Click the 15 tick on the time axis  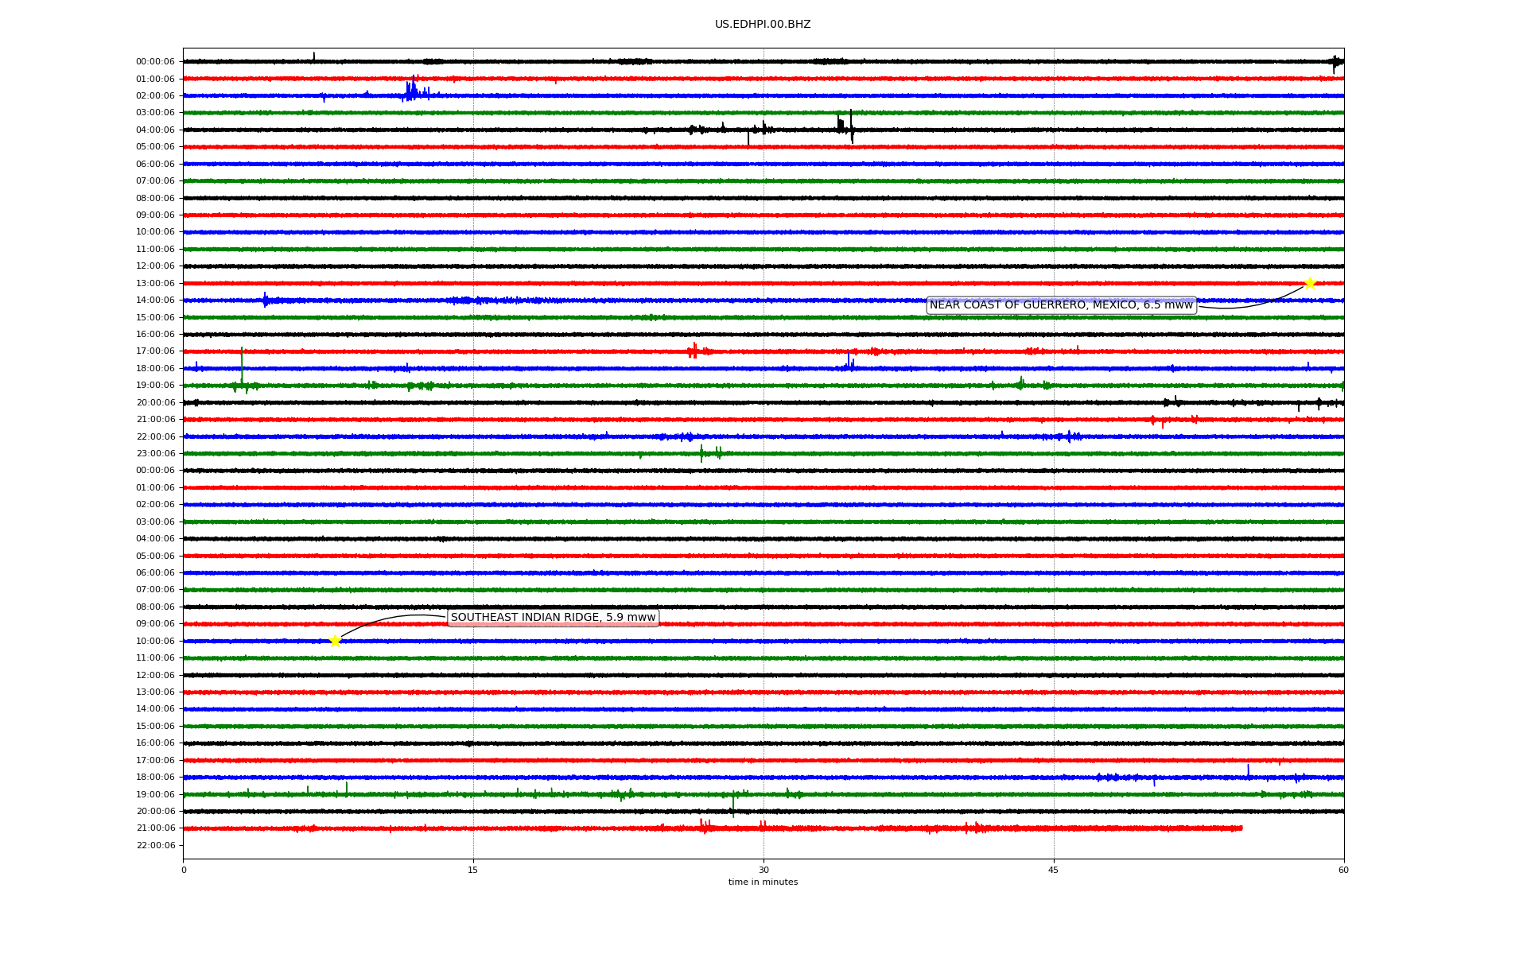473,870
